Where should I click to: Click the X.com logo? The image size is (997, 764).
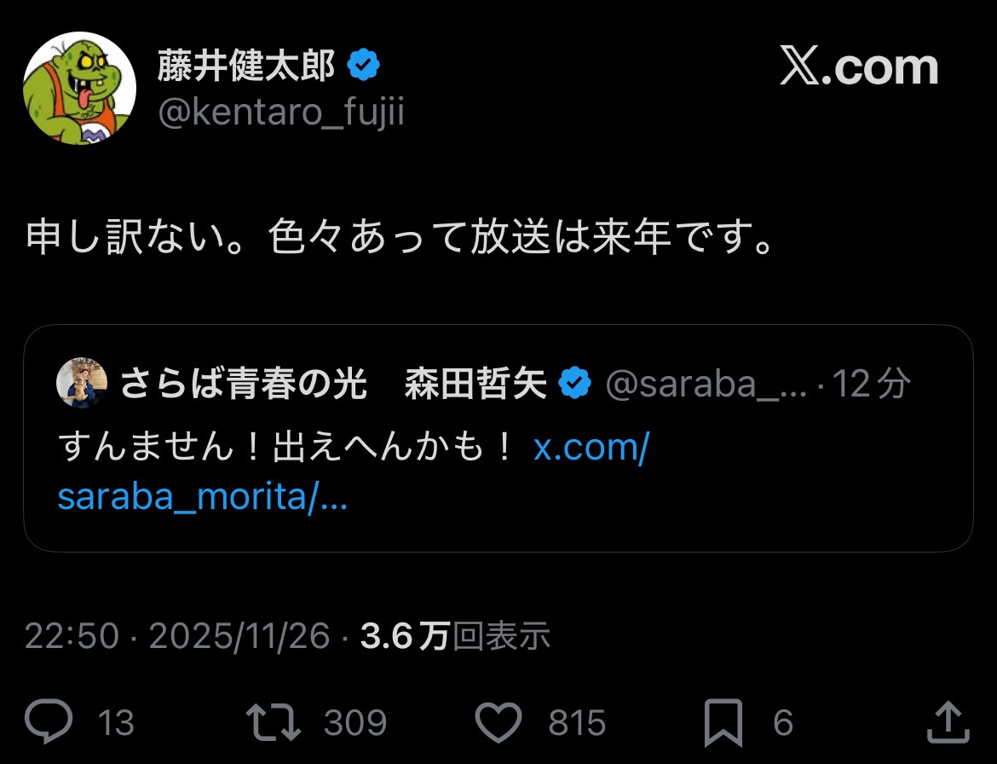[859, 68]
